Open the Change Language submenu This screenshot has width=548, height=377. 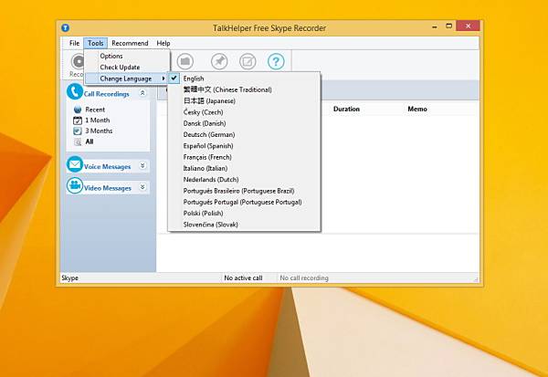(127, 79)
